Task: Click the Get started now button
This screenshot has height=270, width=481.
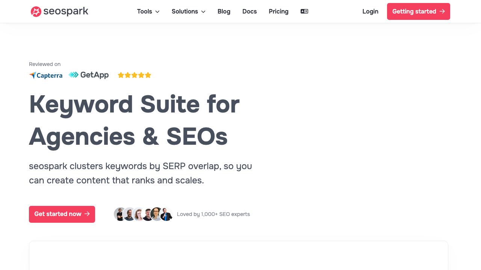Action: pos(62,214)
